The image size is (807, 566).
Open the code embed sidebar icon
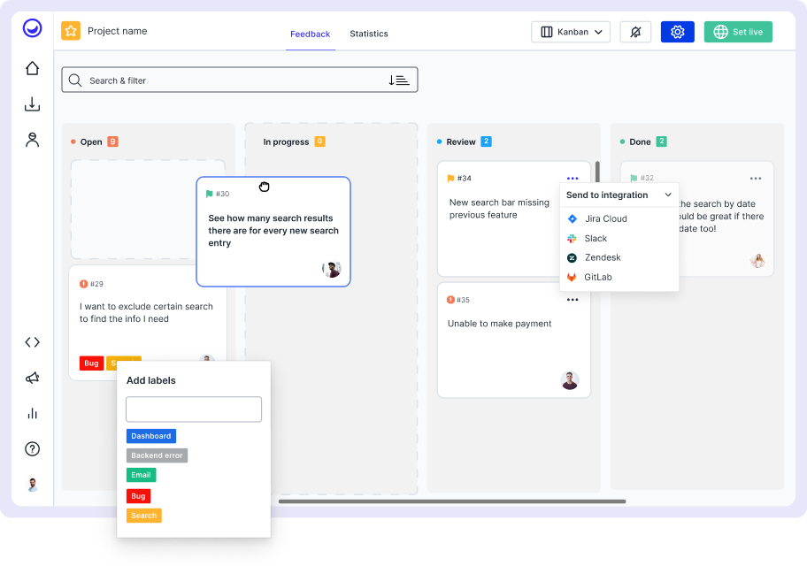click(32, 342)
